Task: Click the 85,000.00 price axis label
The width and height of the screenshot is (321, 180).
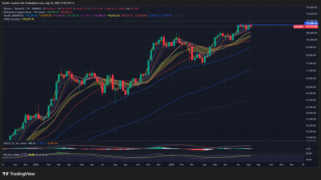Action: click(311, 55)
